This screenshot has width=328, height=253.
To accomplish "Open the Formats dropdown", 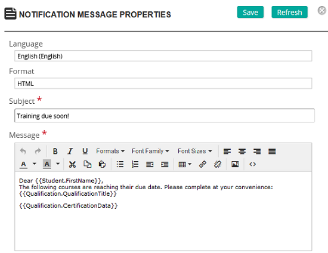I will click(110, 151).
